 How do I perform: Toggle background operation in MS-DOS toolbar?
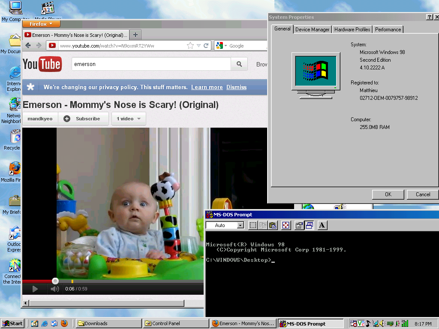coord(310,225)
